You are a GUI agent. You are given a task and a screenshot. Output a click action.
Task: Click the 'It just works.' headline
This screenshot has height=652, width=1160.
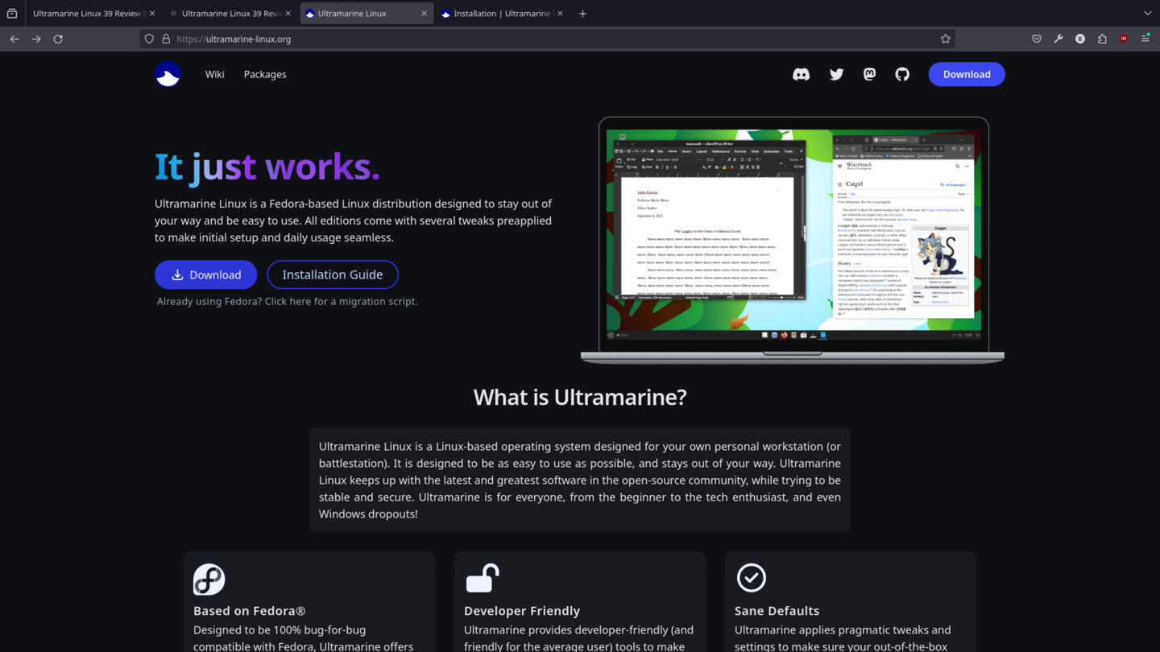pyautogui.click(x=267, y=167)
